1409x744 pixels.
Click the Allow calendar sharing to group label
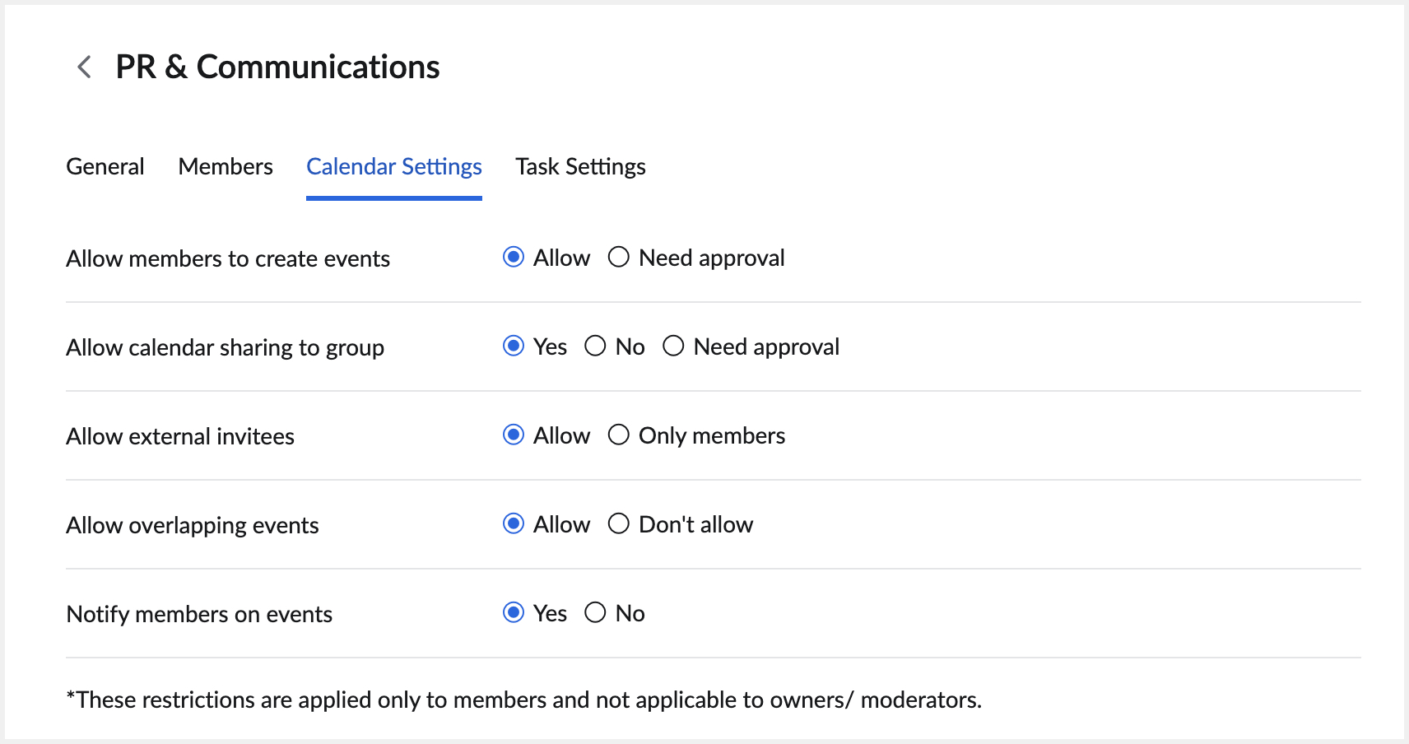tap(225, 346)
